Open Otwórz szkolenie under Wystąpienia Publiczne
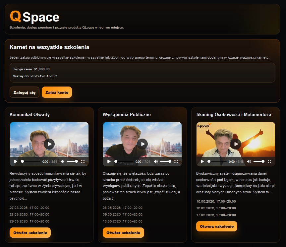286x247 pixels. tap(123, 233)
